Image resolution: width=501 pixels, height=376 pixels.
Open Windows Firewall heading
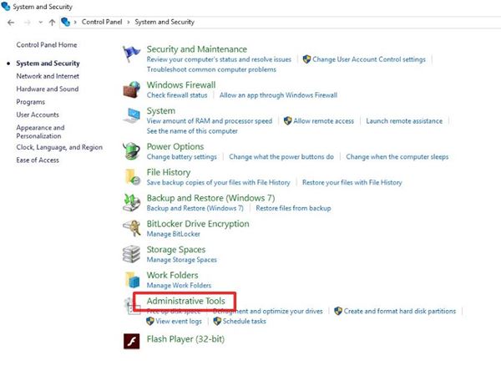click(x=181, y=85)
